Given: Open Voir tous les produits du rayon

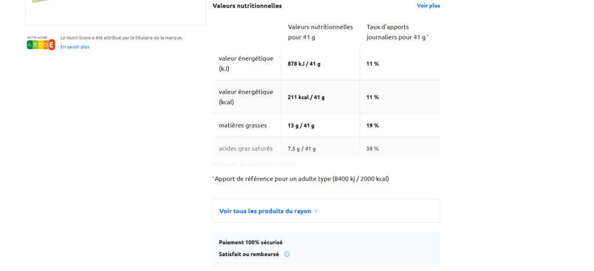Looking at the screenshot, I should point(265,211).
